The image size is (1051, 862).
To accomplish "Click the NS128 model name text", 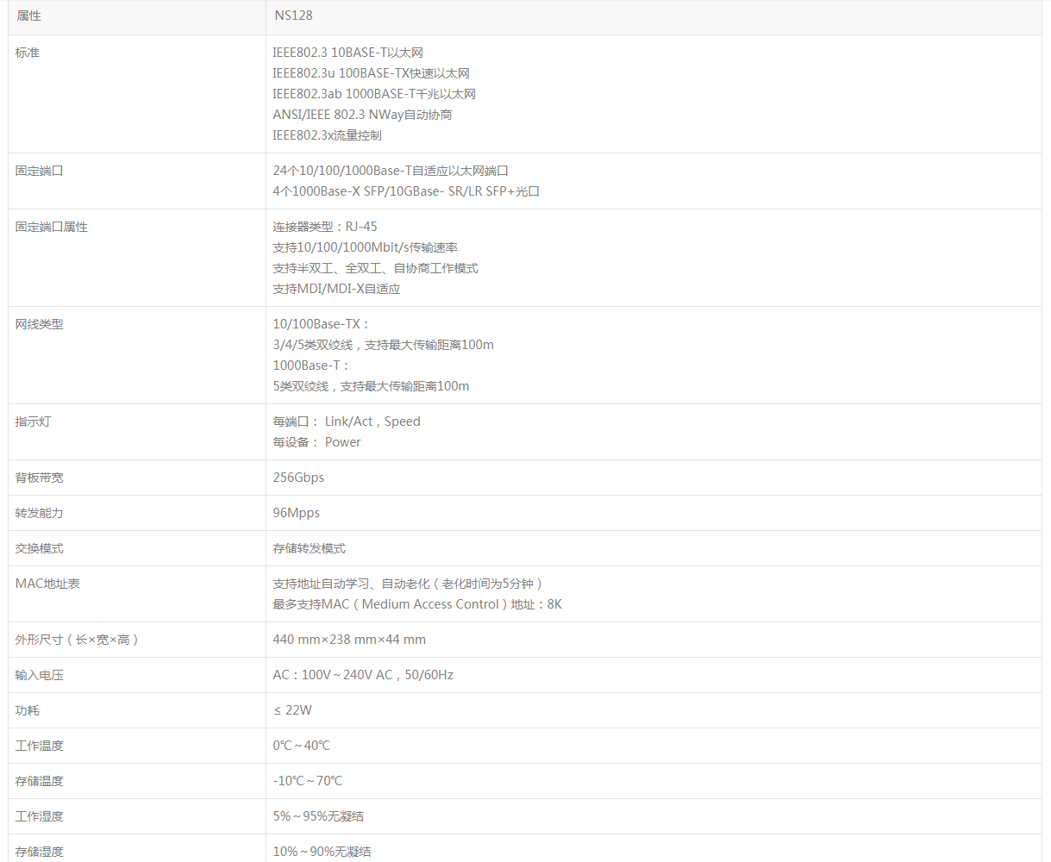I will coord(293,16).
